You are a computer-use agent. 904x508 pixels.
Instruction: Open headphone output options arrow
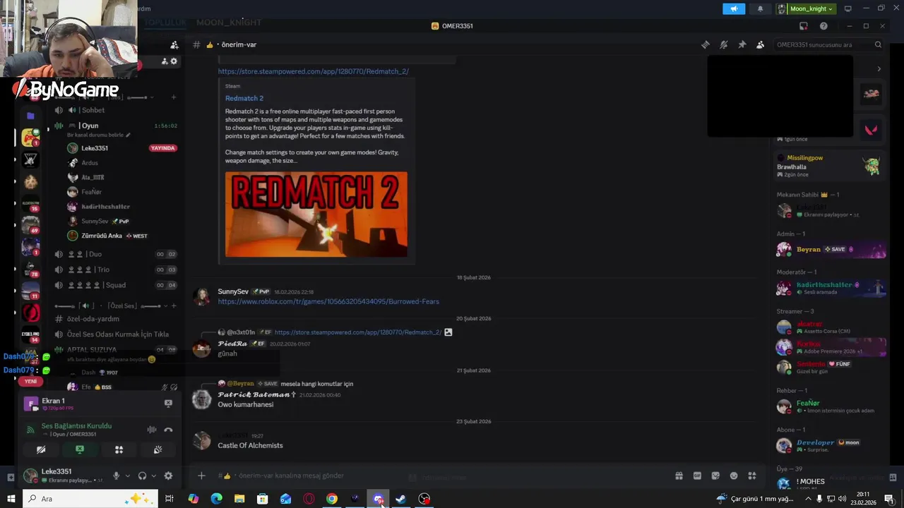pos(153,476)
